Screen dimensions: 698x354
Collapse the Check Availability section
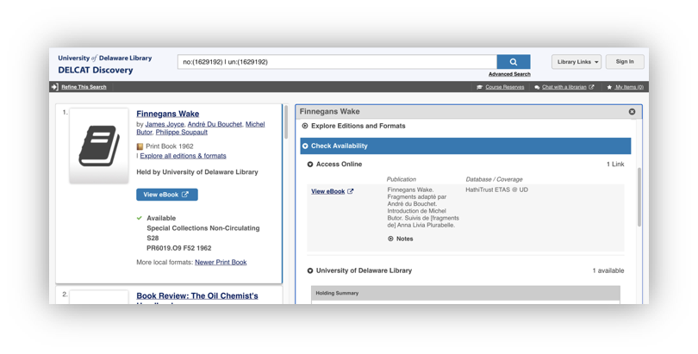coord(465,146)
